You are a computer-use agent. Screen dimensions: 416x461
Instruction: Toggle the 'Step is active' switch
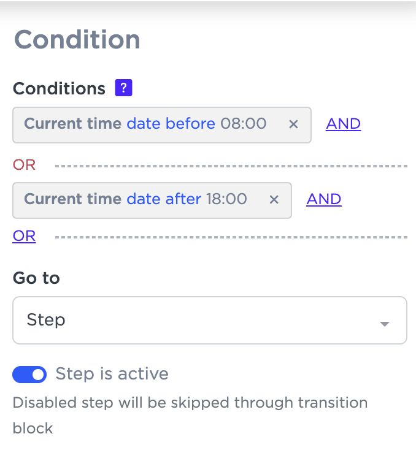pyautogui.click(x=29, y=374)
